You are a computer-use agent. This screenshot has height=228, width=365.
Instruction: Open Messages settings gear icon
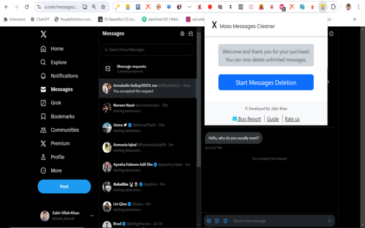coord(182,34)
